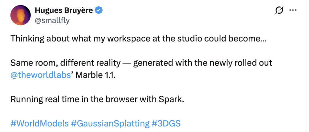Open Hugues Bruyère's profile avatar
The height and width of the screenshot is (132, 309).
click(20, 15)
